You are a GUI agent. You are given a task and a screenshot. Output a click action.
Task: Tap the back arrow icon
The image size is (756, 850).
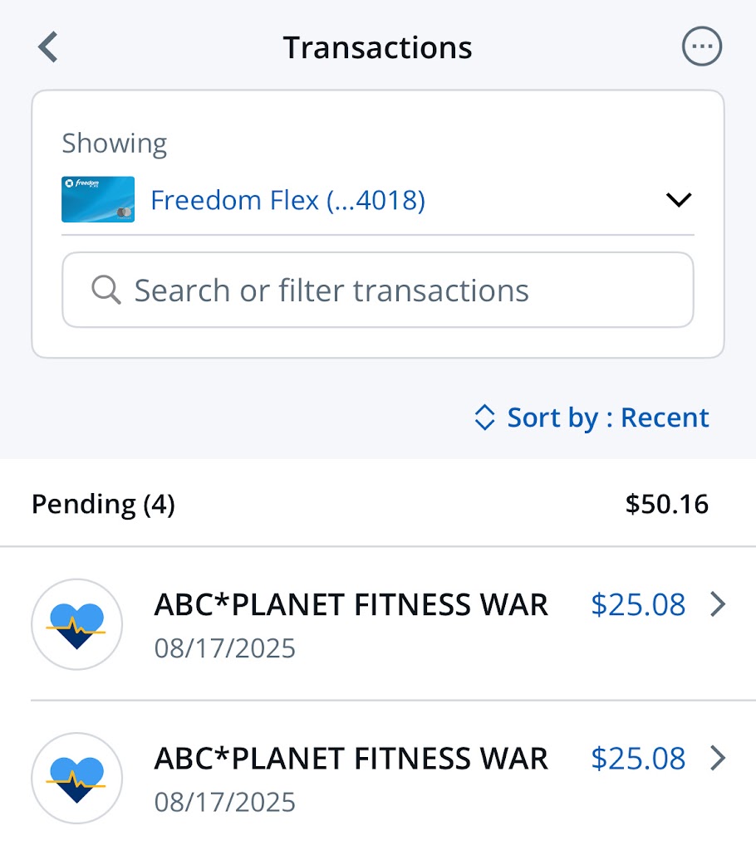[48, 47]
